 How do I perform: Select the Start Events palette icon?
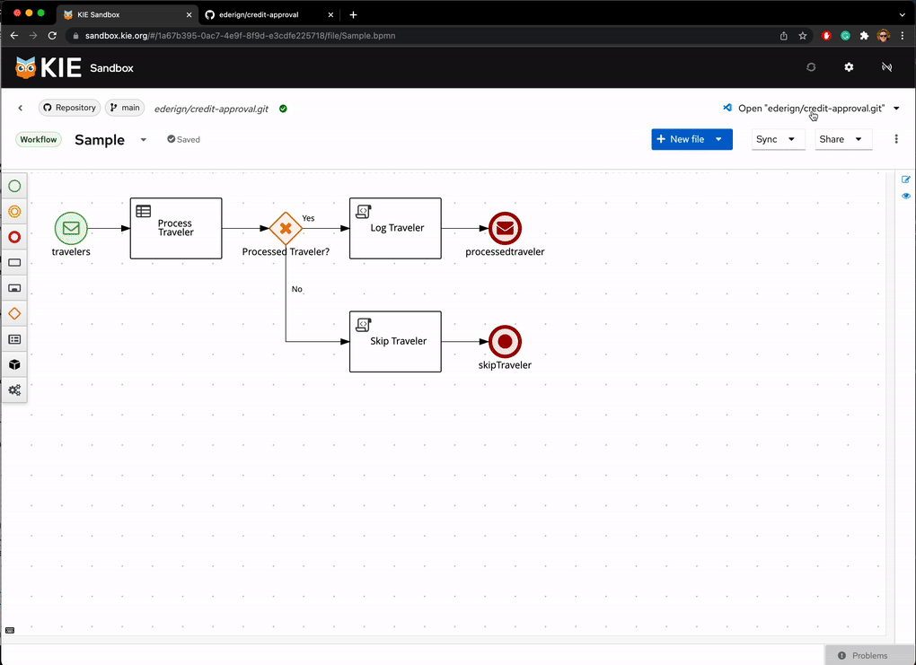(14, 187)
